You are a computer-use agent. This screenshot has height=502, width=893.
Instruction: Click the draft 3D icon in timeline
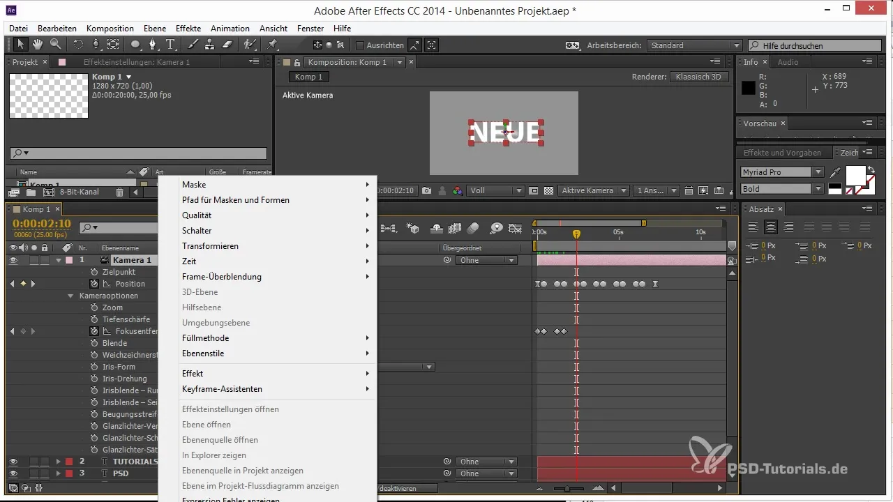(x=412, y=228)
